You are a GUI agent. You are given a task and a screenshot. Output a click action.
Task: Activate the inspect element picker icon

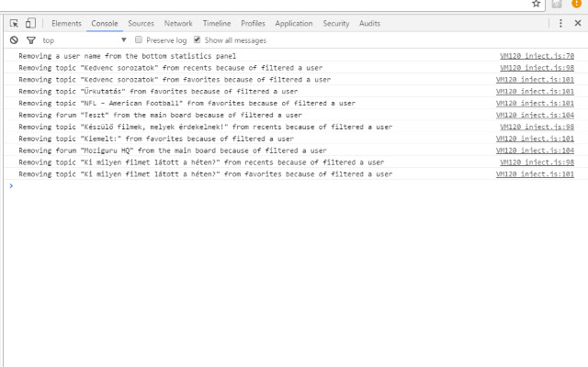click(14, 24)
